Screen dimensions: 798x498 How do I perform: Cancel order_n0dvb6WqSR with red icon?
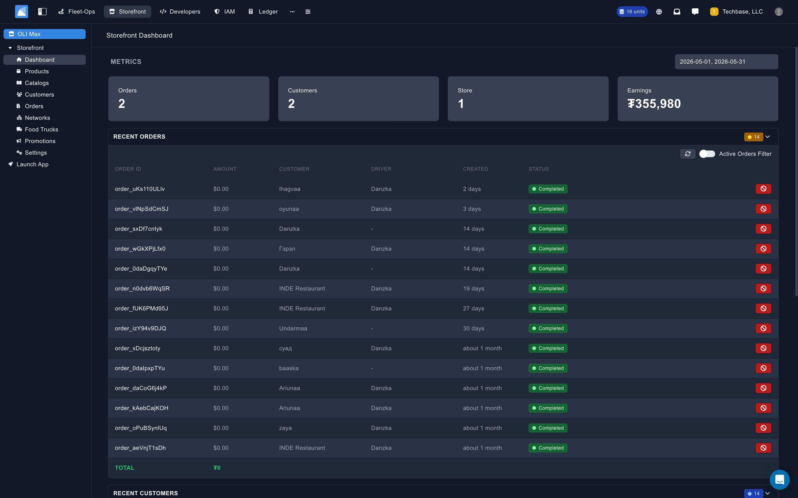click(x=763, y=289)
